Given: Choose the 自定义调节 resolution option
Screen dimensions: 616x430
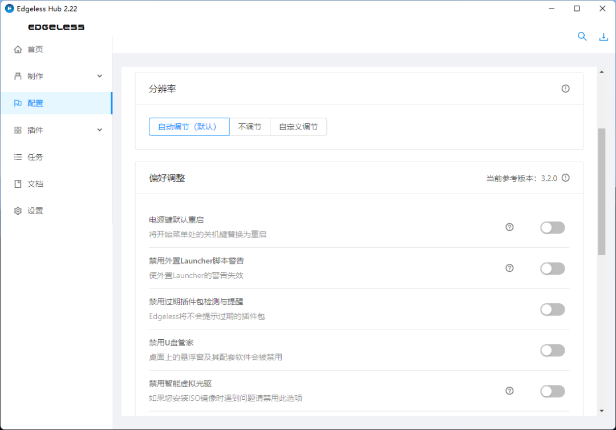Looking at the screenshot, I should pyautogui.click(x=298, y=127).
